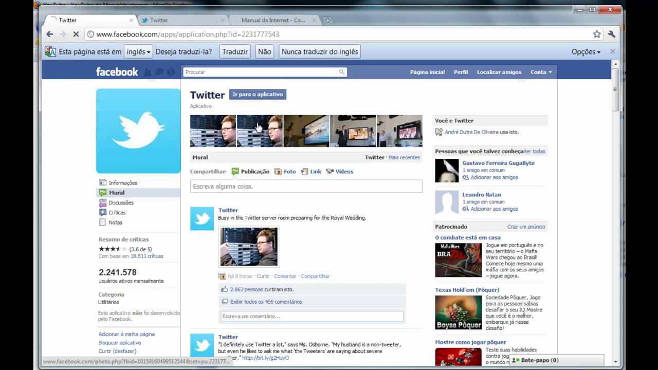Open server room photo in post

pos(249,247)
